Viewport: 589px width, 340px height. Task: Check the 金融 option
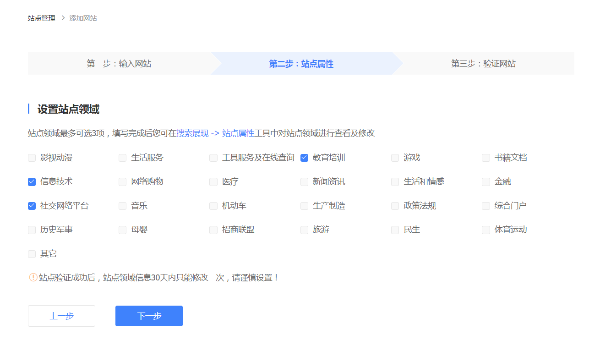(x=486, y=182)
